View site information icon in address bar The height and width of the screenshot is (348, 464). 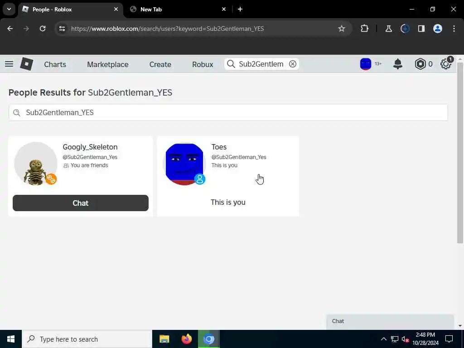click(x=62, y=29)
